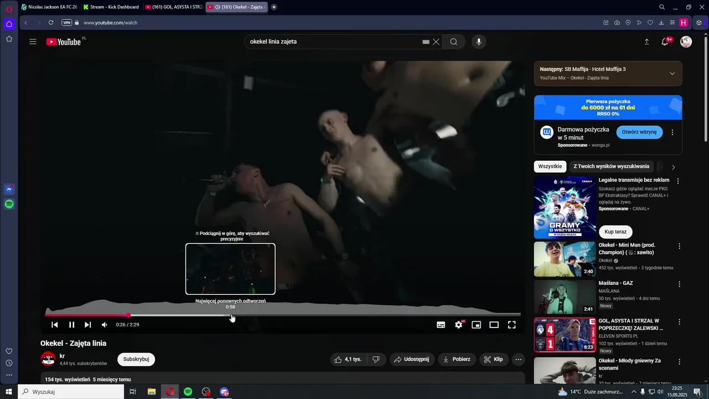The width and height of the screenshot is (709, 399).
Task: Open the player settings gear
Action: click(459, 325)
